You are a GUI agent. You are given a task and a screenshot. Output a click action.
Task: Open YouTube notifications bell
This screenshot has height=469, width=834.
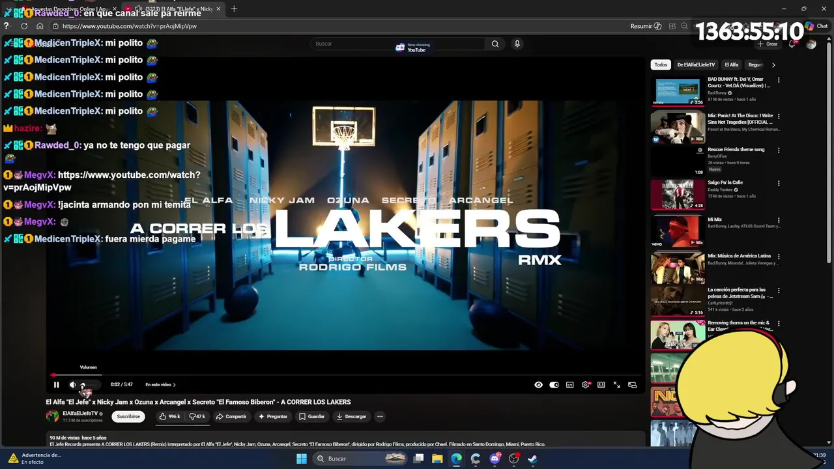792,44
